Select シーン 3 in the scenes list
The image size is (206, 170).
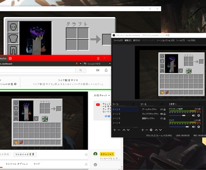tap(125, 119)
